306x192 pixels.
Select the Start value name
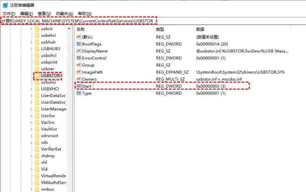point(87,86)
